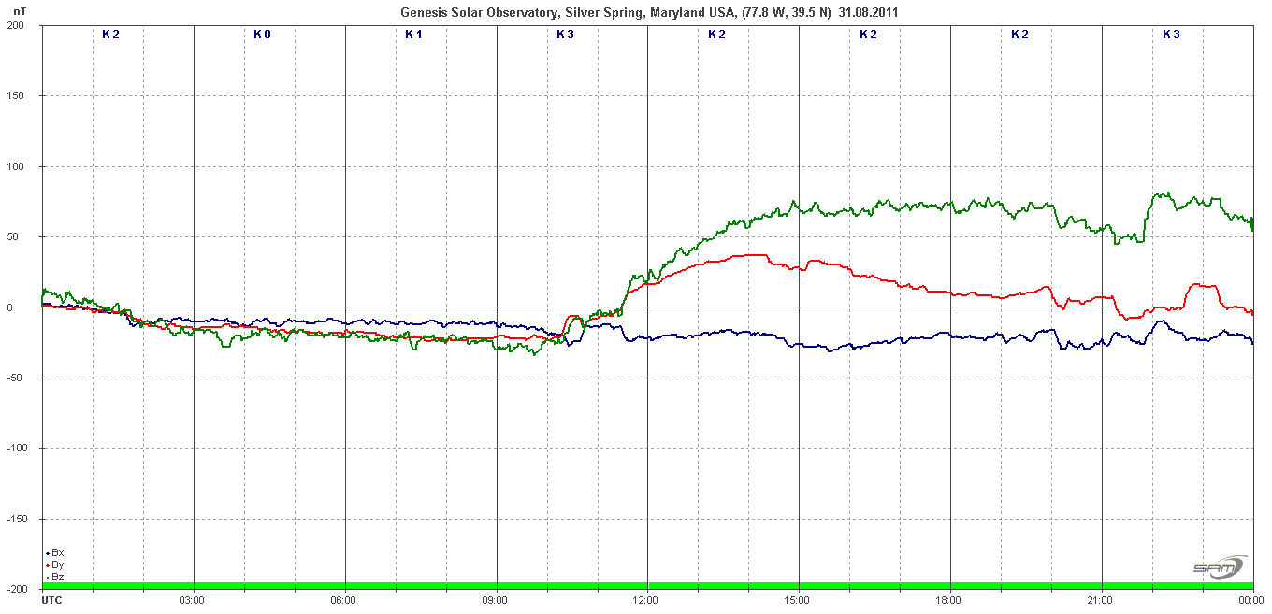Select the 12:00 time axis label

646,599
